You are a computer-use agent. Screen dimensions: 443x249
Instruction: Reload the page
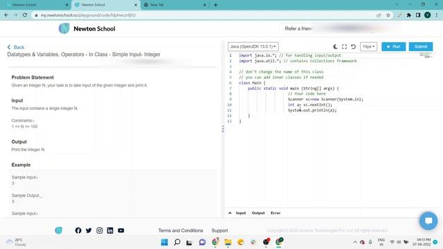tap(25, 15)
